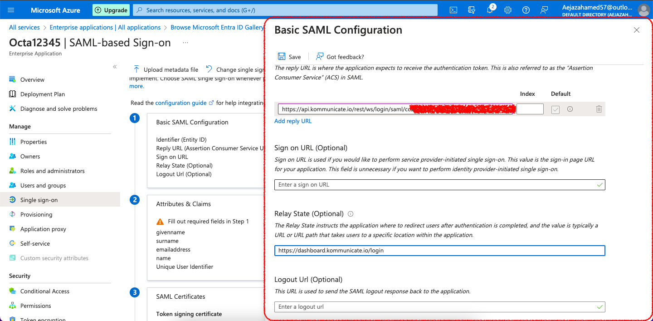Click the Roles and administrators icon

click(x=13, y=171)
